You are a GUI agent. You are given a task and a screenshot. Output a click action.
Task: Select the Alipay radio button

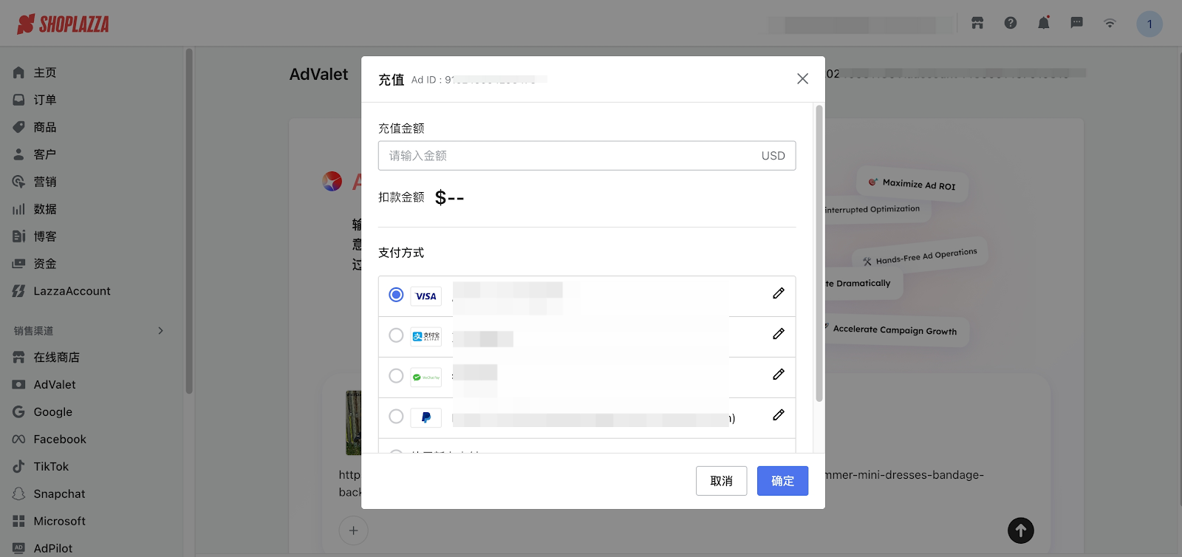pos(396,335)
